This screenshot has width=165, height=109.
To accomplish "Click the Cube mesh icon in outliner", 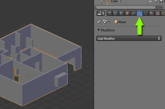I will point(107,1).
